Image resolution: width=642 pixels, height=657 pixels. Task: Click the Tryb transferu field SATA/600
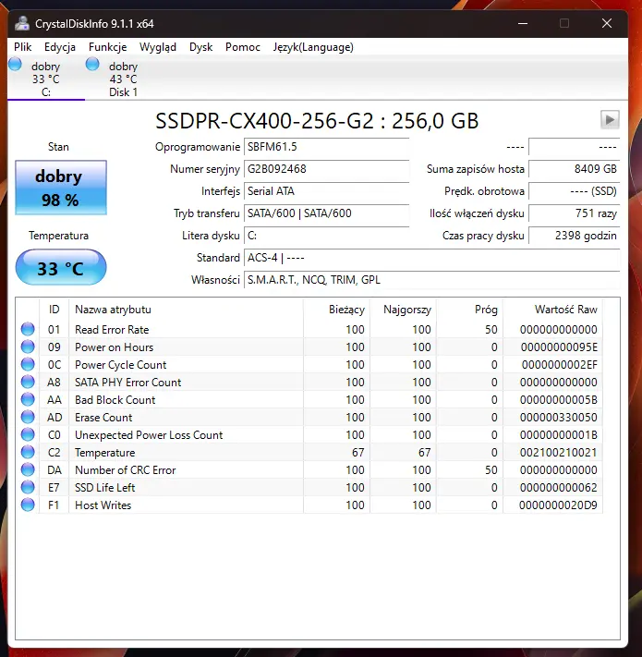click(x=326, y=213)
